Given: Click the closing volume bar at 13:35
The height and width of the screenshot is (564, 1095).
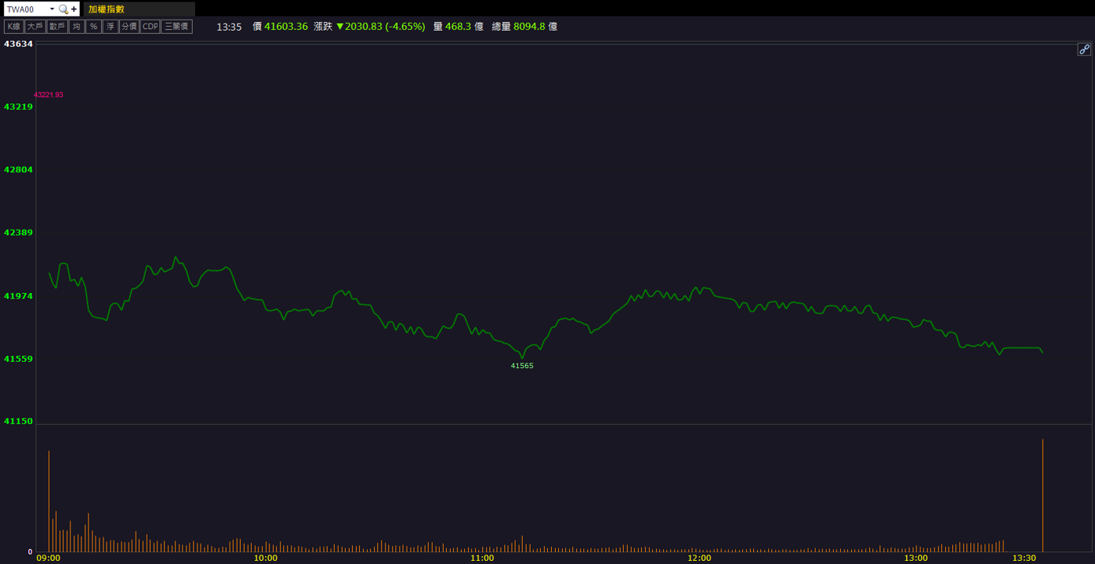Looking at the screenshot, I should click(1042, 496).
